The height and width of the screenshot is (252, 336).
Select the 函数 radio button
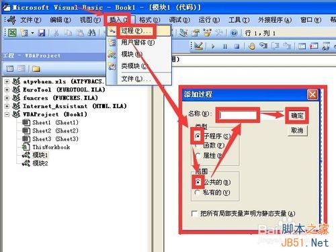pyautogui.click(x=198, y=146)
